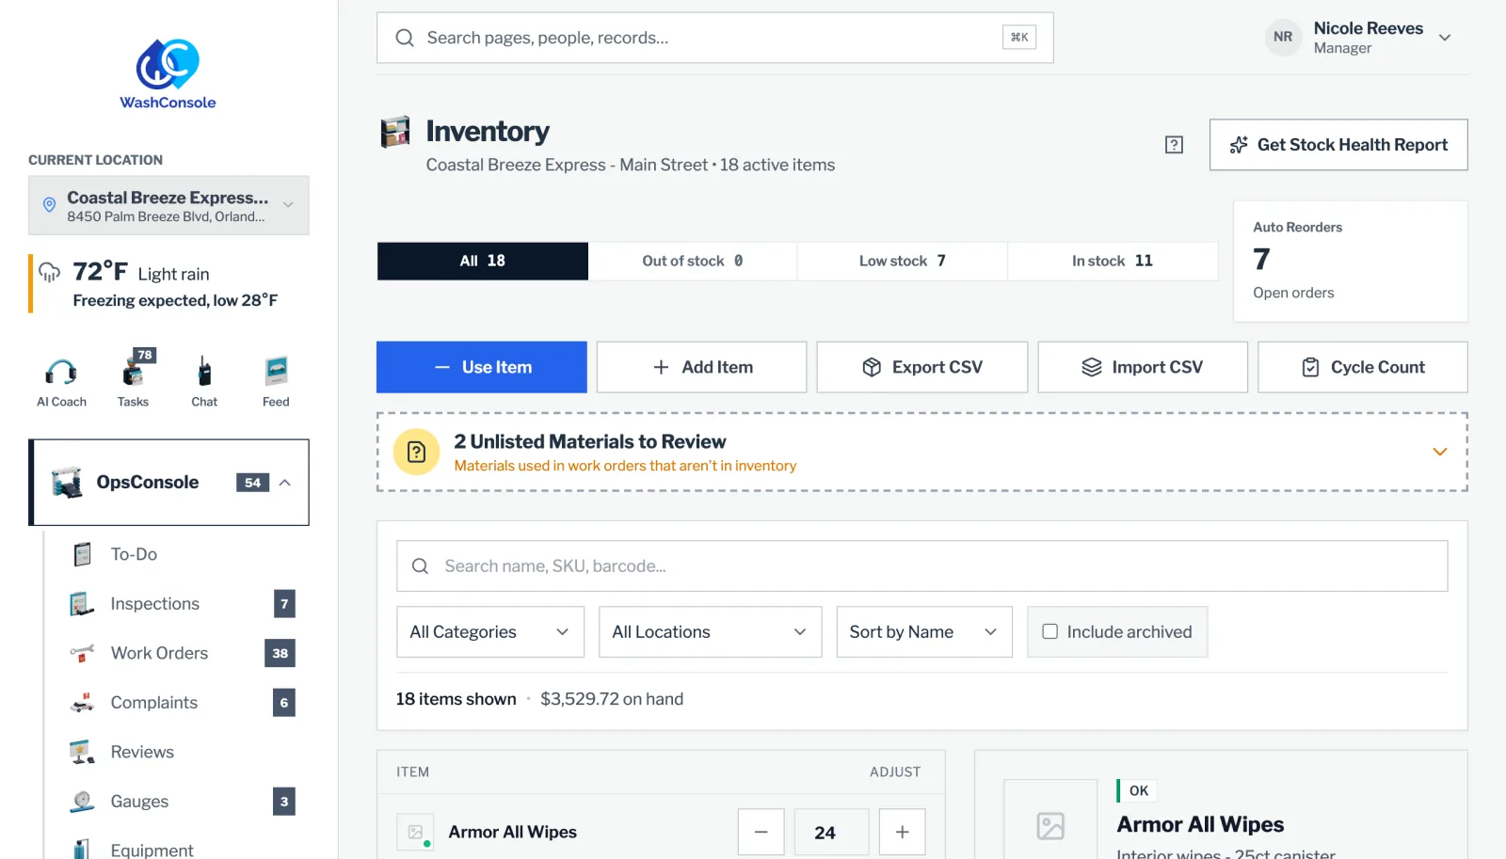The height and width of the screenshot is (859, 1506).
Task: Toggle the Include archived checkbox
Action: [x=1049, y=632]
